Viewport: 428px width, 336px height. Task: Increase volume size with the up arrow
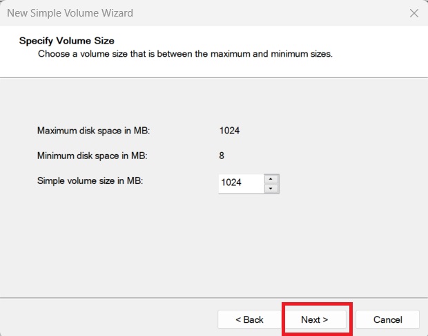[x=271, y=179]
